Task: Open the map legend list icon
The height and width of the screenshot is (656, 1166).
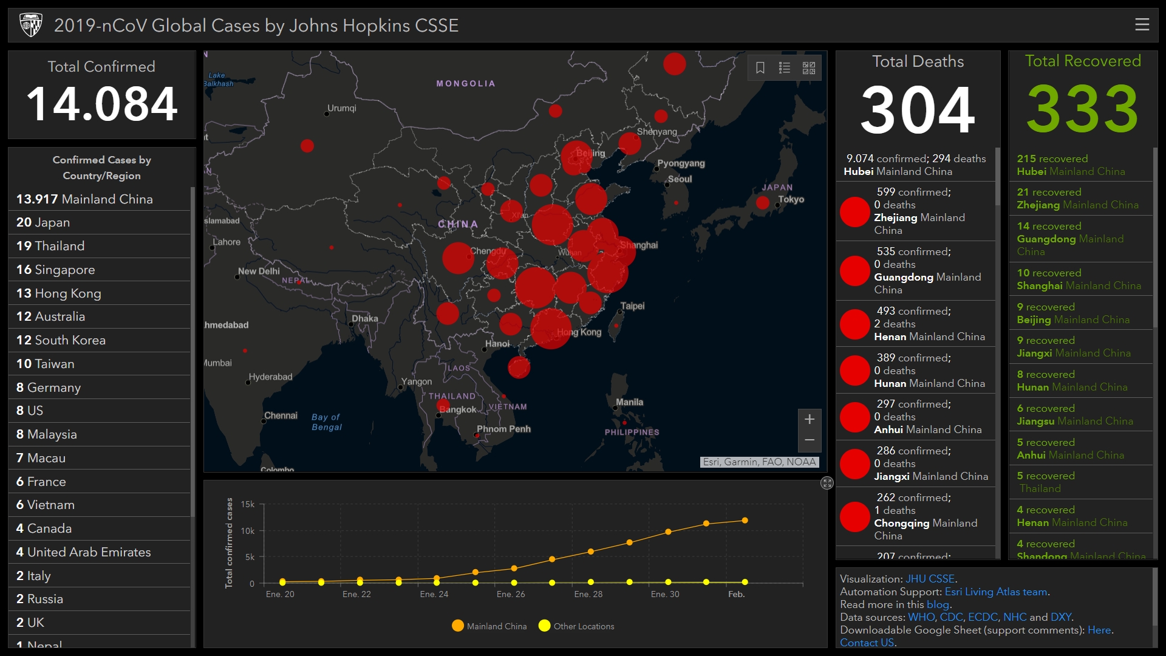Action: click(785, 67)
